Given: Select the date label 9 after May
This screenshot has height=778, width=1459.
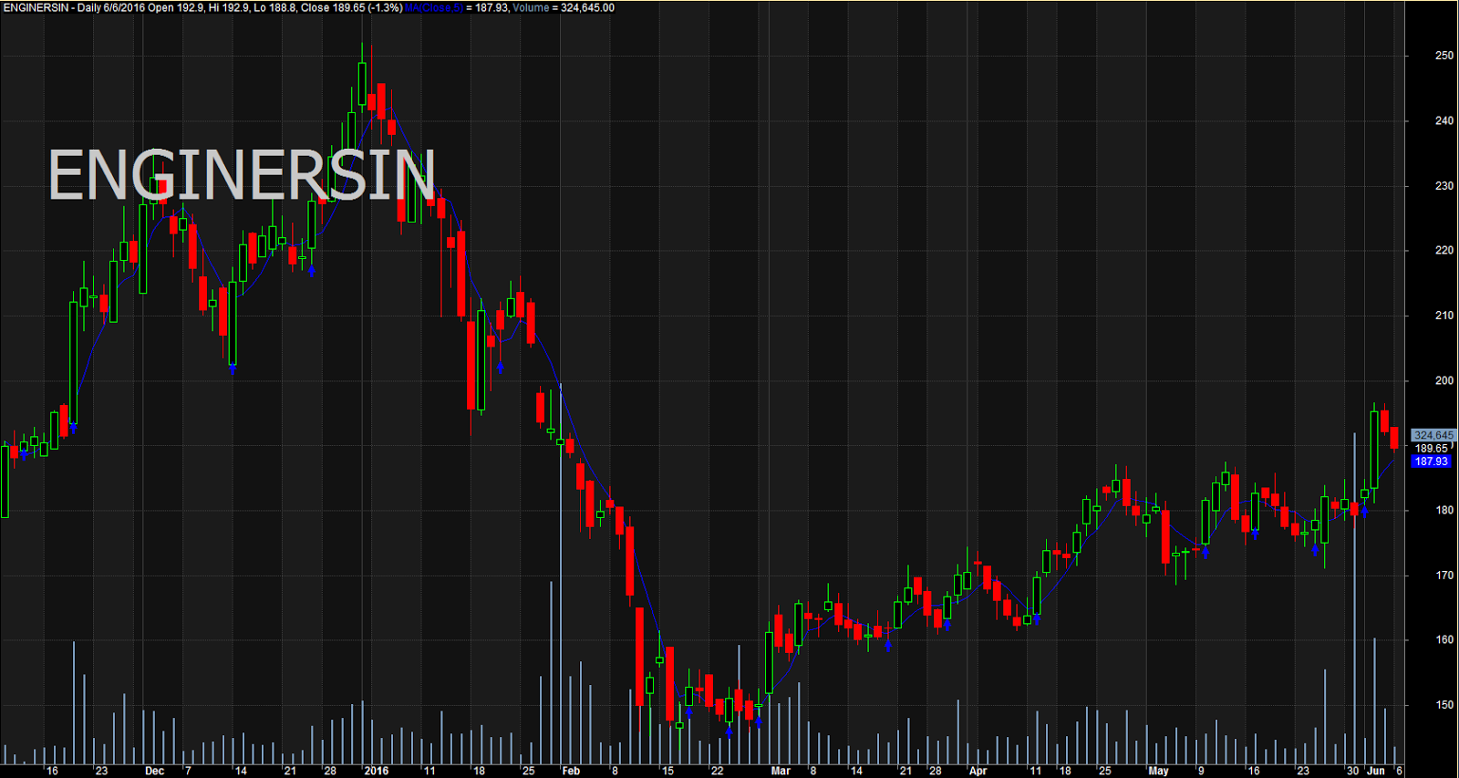Looking at the screenshot, I should coord(1201,771).
